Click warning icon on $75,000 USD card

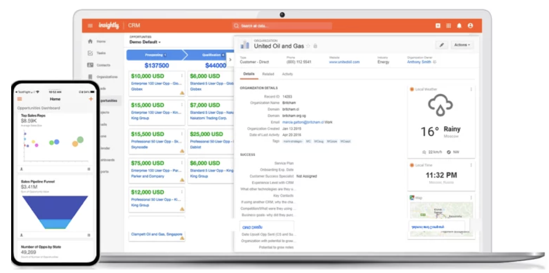pos(182,180)
